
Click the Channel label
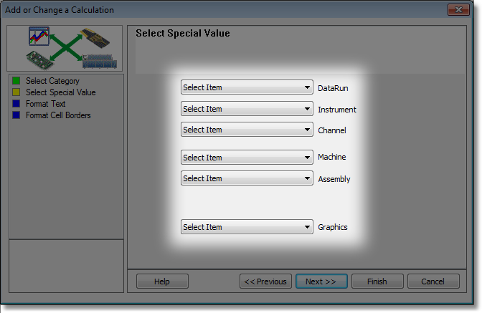(332, 130)
